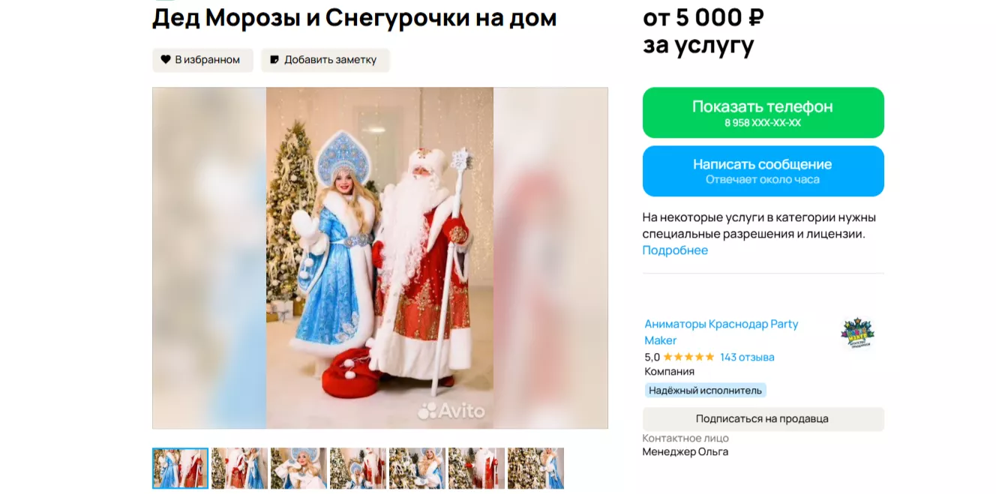
Task: Subscribe with Подписаться на продавца
Action: pyautogui.click(x=763, y=419)
